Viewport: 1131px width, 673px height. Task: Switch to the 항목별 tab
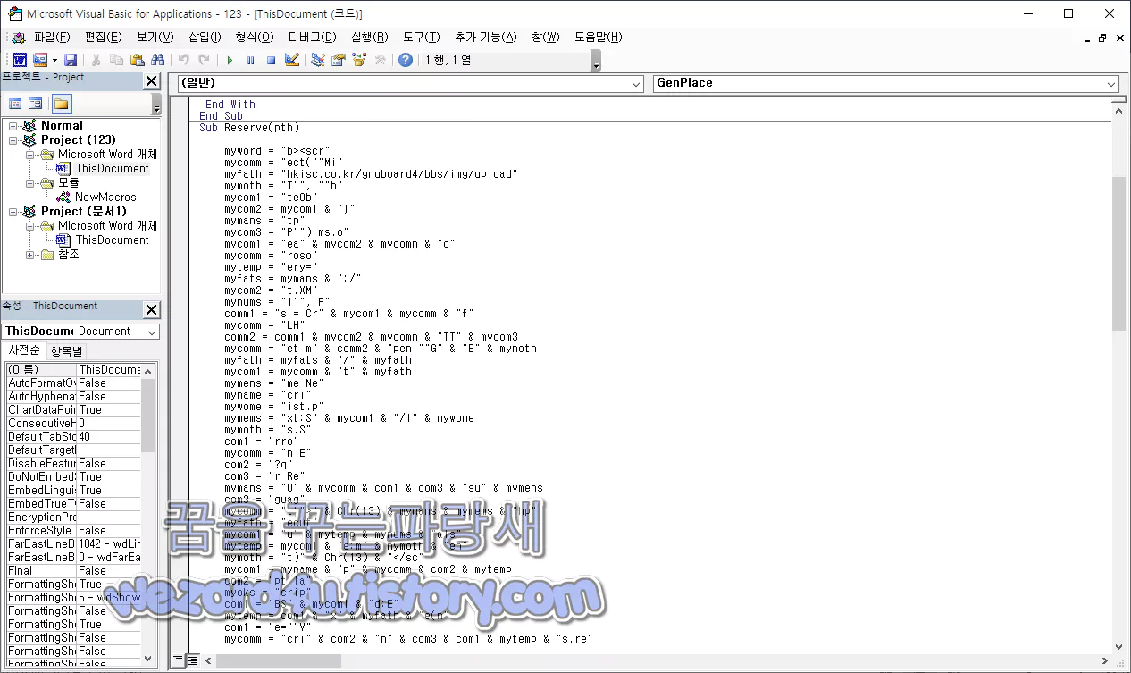(66, 351)
